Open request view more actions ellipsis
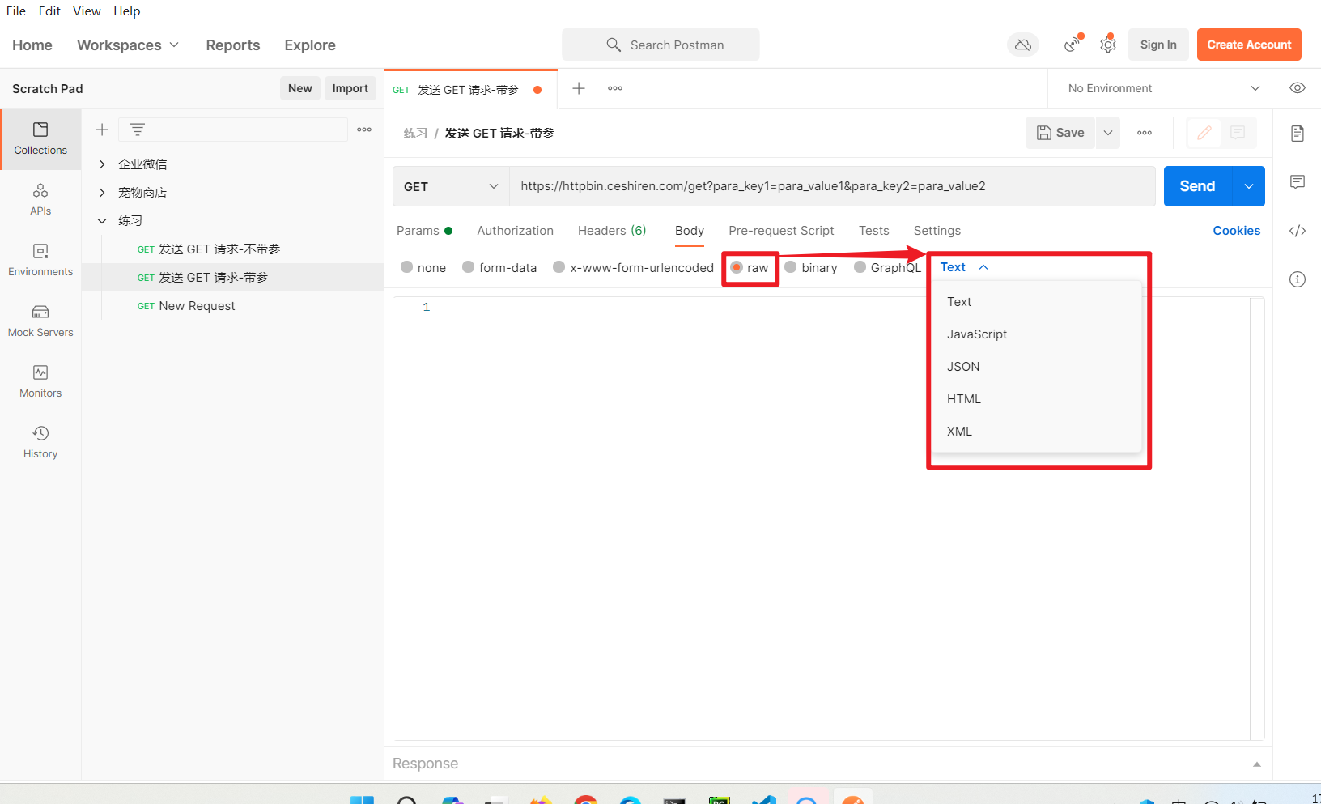Viewport: 1321px width, 804px height. click(1145, 133)
